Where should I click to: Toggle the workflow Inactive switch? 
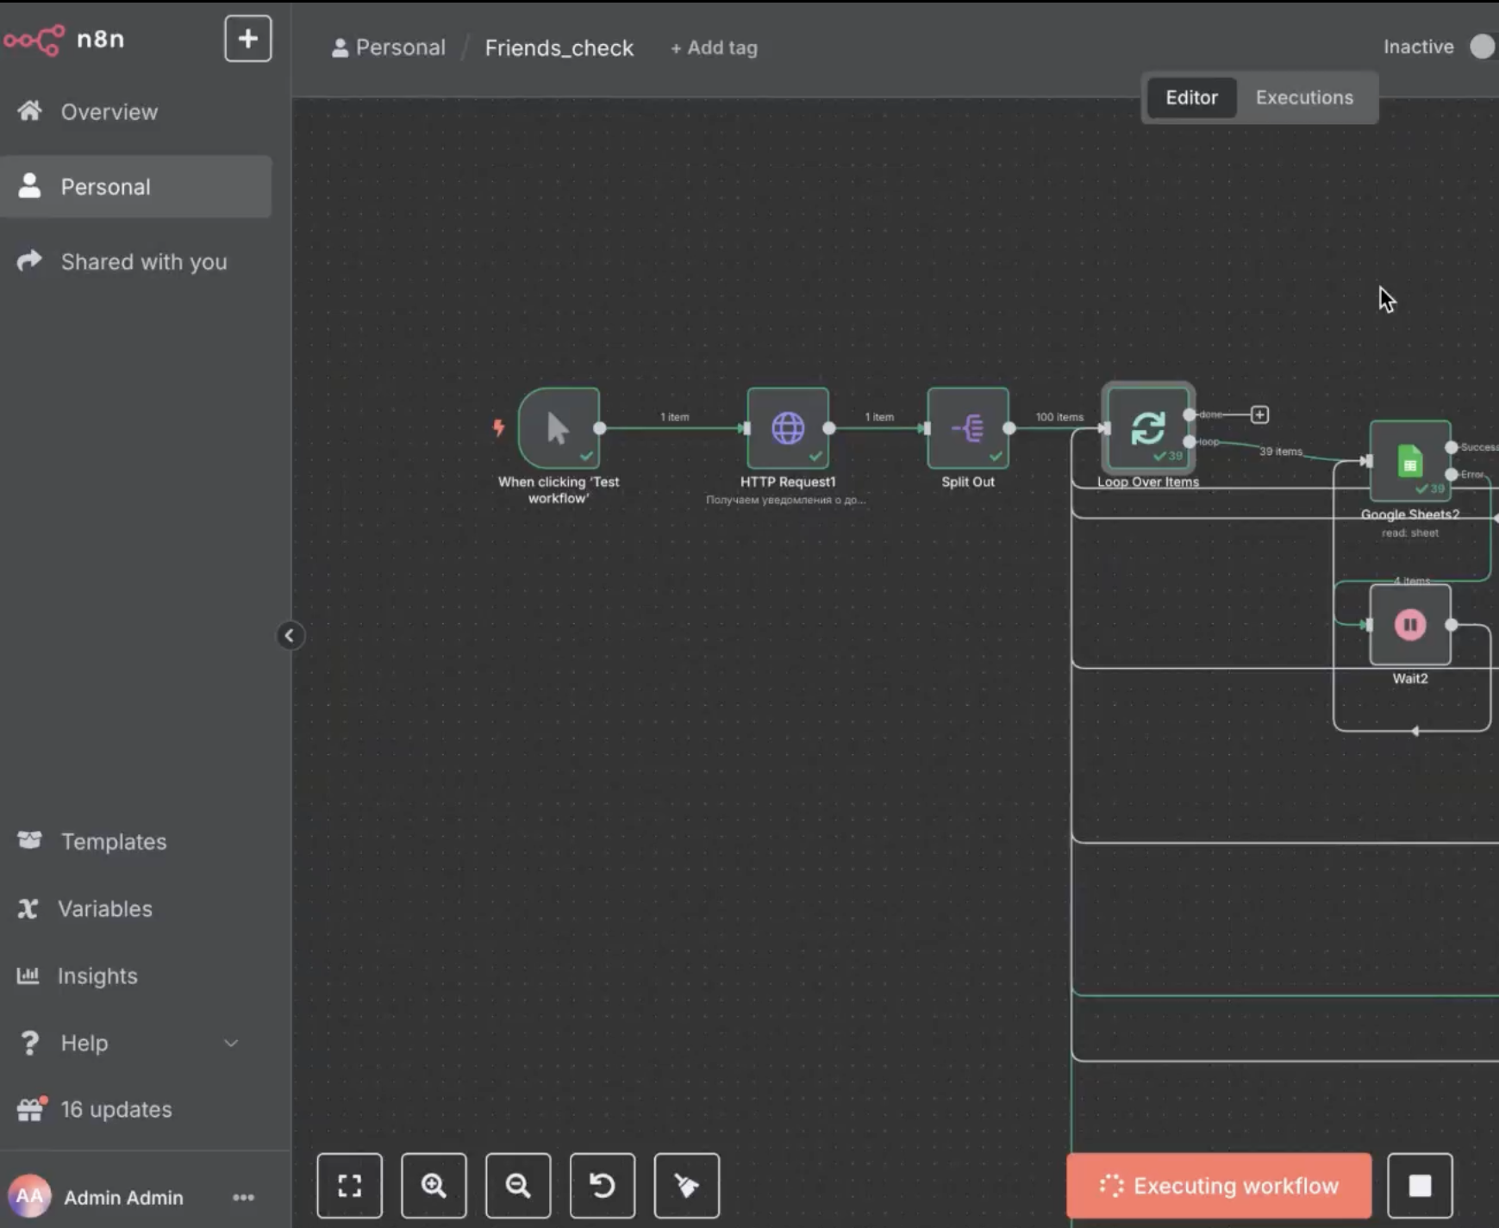1483,47
